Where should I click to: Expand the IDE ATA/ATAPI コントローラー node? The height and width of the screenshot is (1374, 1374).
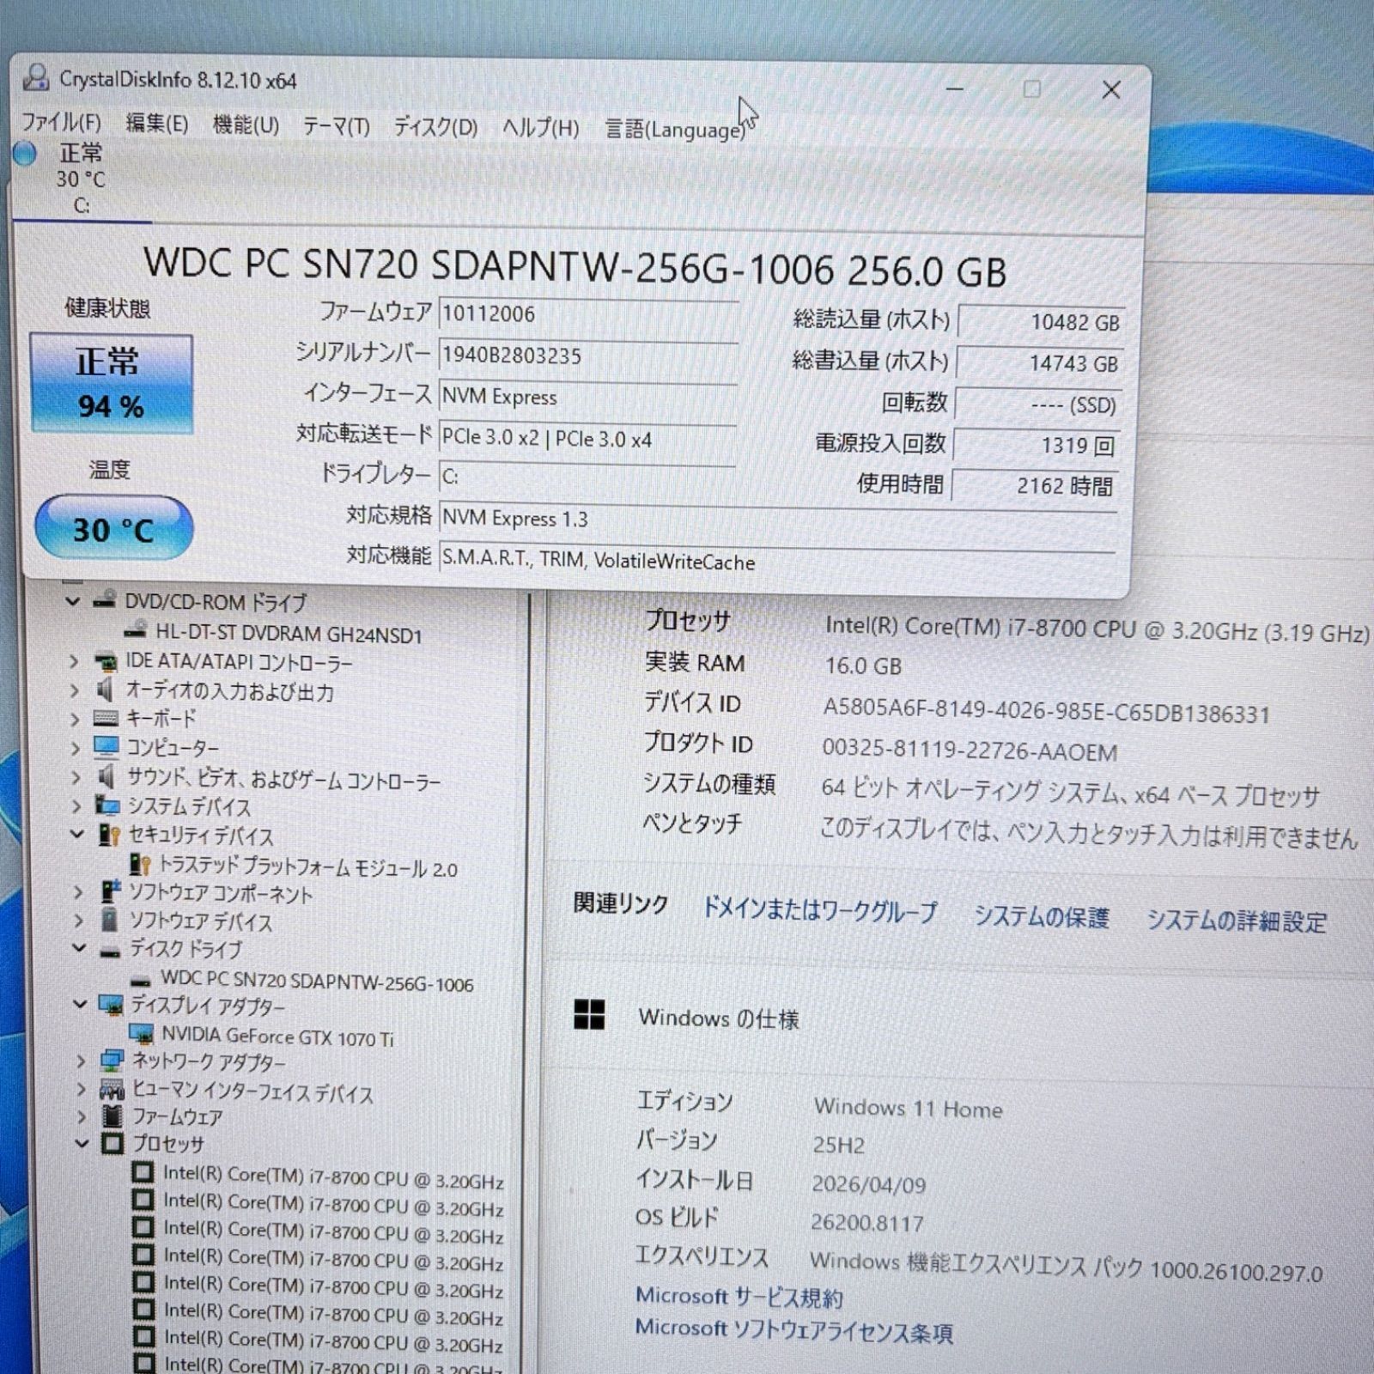[x=74, y=661]
